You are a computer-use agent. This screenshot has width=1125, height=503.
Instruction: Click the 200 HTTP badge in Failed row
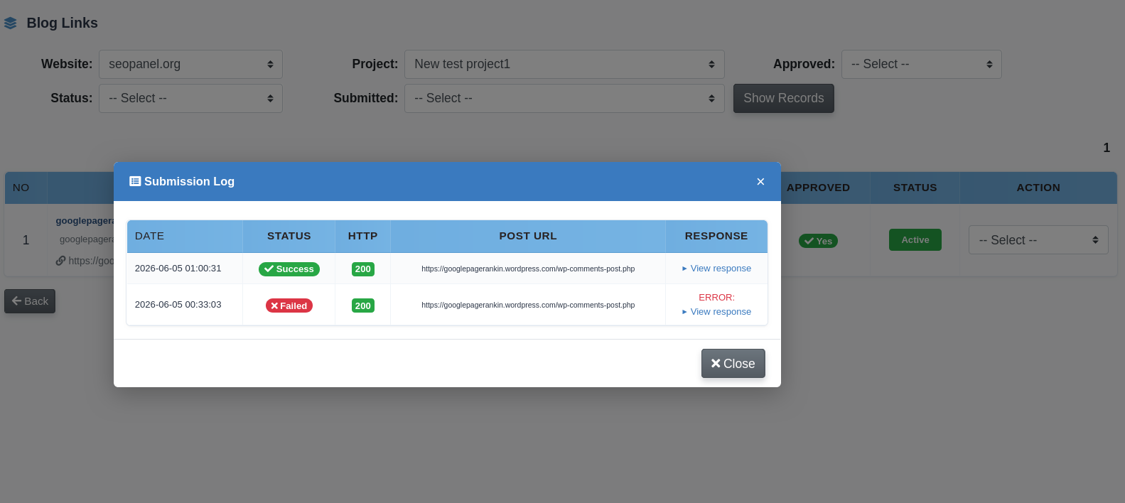point(363,305)
